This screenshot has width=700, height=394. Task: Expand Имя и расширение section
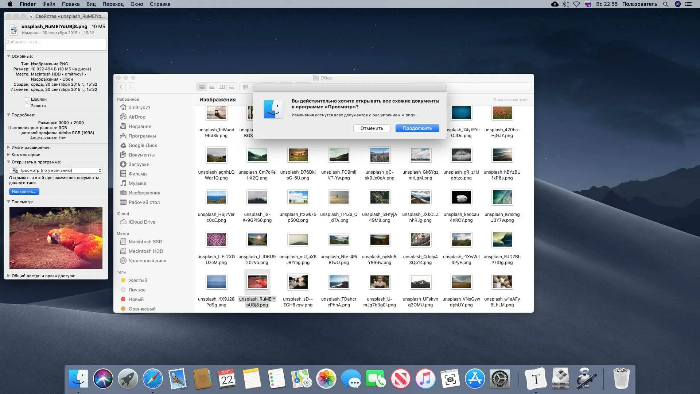click(8, 147)
